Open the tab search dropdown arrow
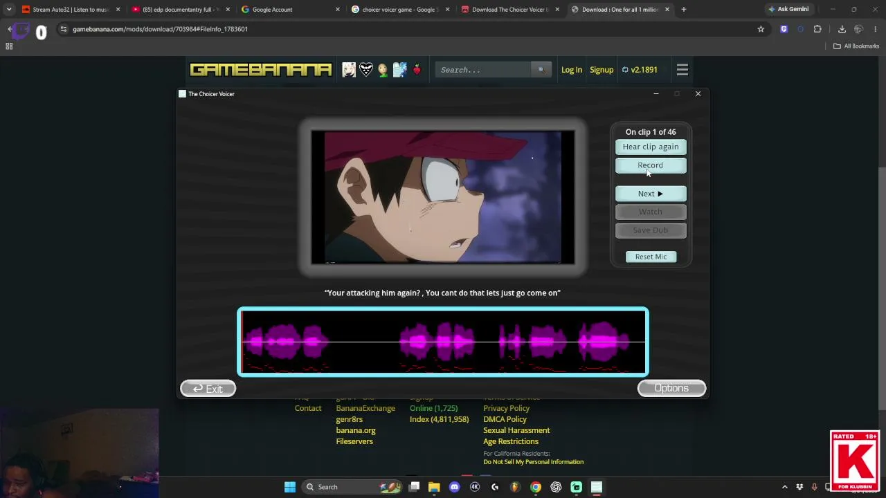The width and height of the screenshot is (886, 498). pyautogui.click(x=9, y=10)
